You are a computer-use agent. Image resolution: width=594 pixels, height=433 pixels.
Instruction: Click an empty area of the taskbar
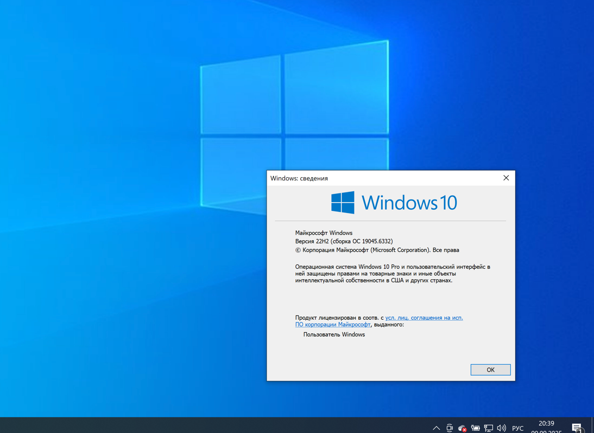(x=217, y=427)
